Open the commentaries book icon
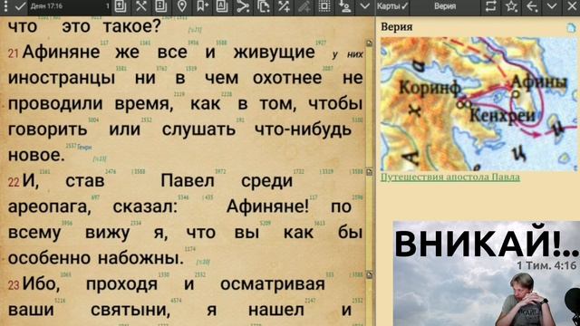Screen dimensions: 580x326 click(x=161, y=6)
